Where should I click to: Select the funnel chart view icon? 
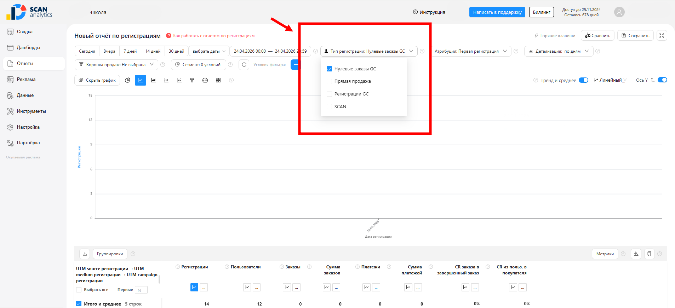tap(192, 80)
